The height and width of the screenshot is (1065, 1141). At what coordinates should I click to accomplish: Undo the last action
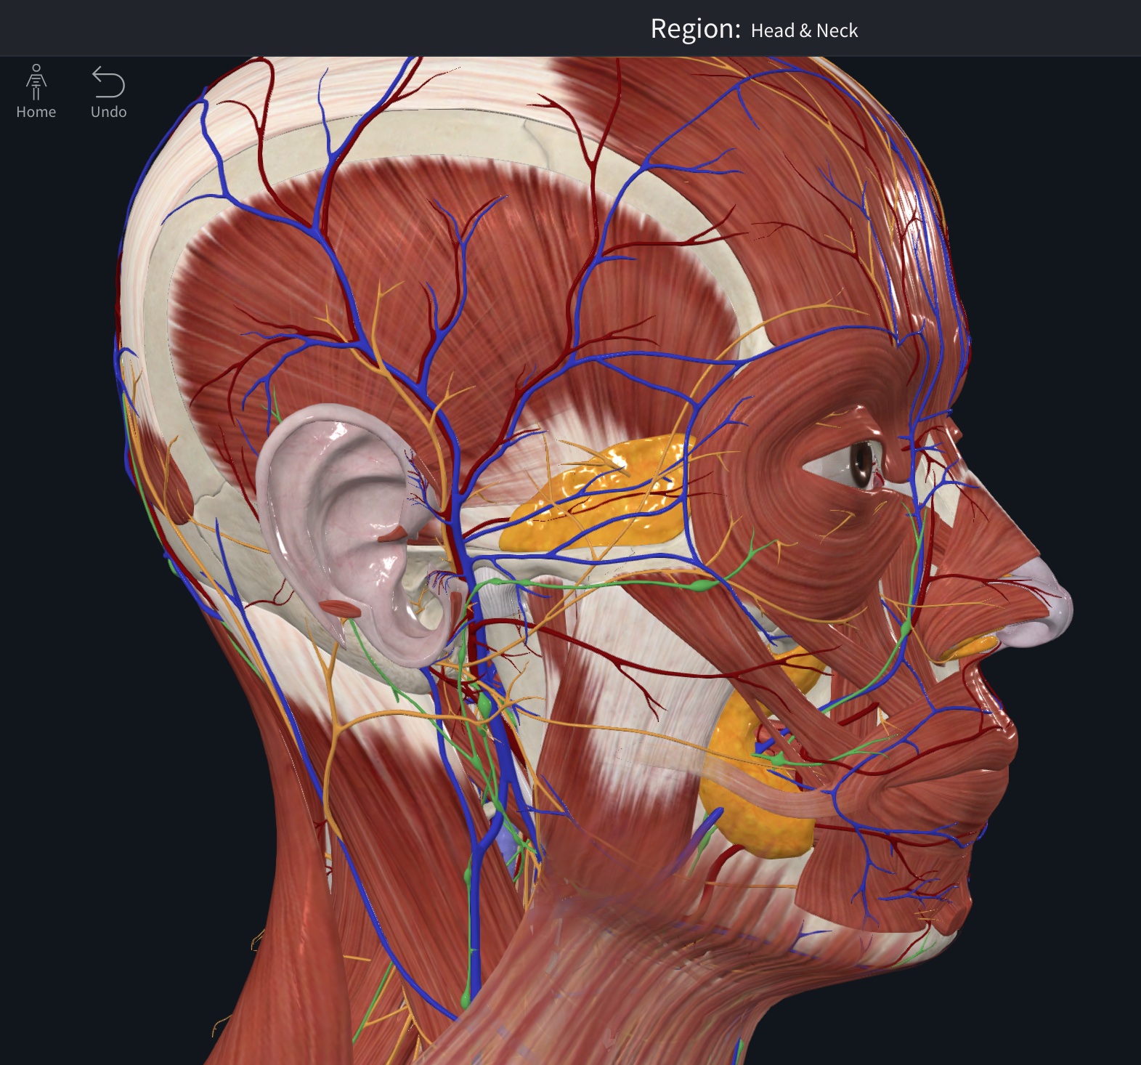(x=108, y=92)
